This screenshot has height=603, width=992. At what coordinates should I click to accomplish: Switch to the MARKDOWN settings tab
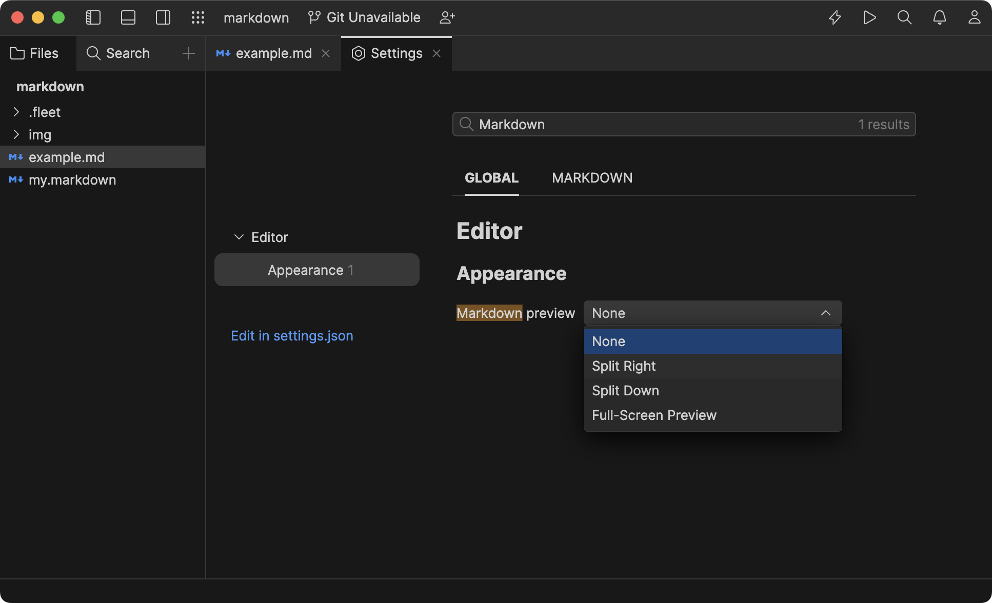coord(592,178)
